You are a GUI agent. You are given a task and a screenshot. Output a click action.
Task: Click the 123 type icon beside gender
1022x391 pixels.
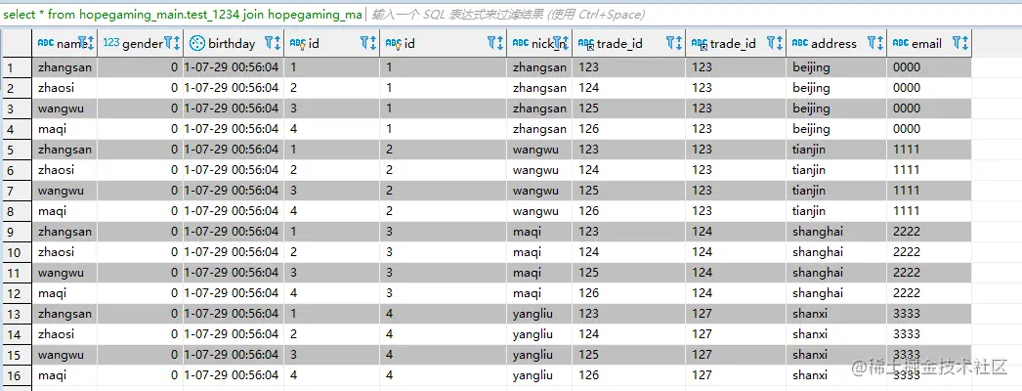(111, 43)
